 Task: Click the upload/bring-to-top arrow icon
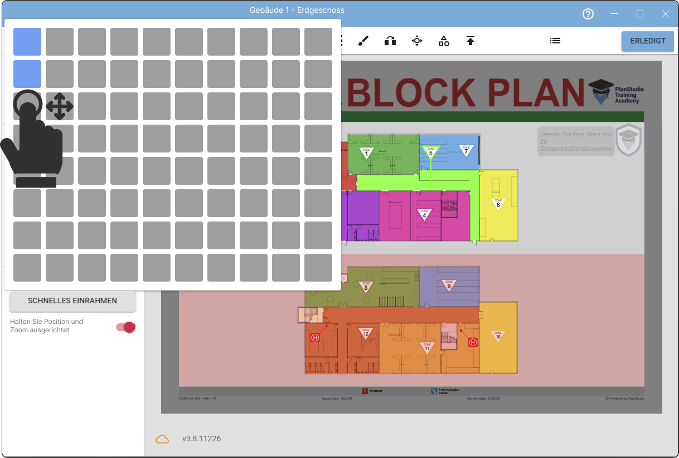pyautogui.click(x=471, y=41)
